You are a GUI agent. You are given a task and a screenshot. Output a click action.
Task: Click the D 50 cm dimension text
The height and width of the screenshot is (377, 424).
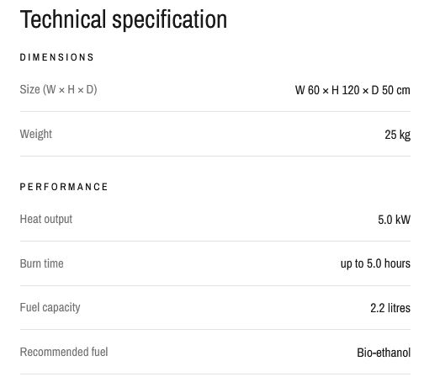point(391,90)
